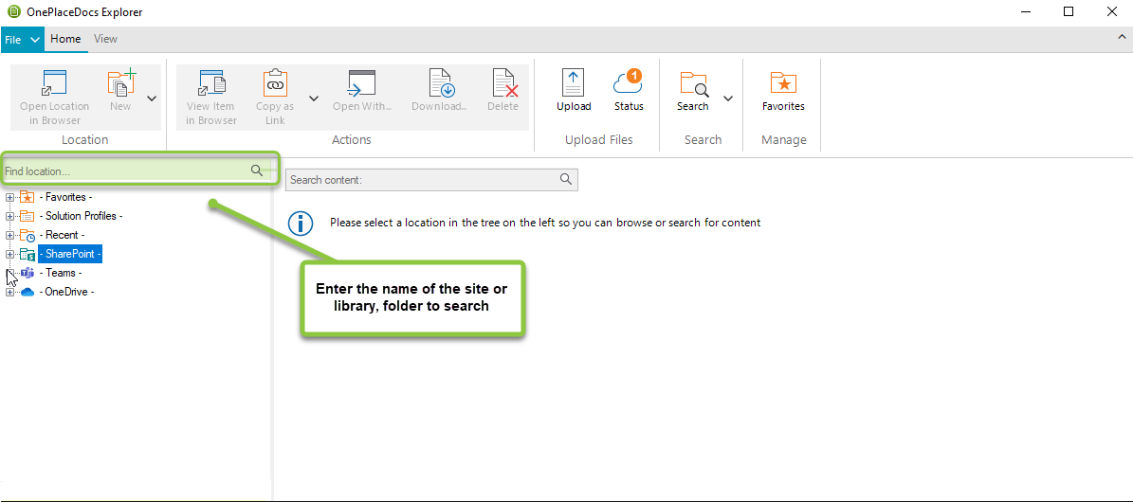Screen dimensions: 1133x502
Task: Select the Favorites tree item
Action: (65, 197)
